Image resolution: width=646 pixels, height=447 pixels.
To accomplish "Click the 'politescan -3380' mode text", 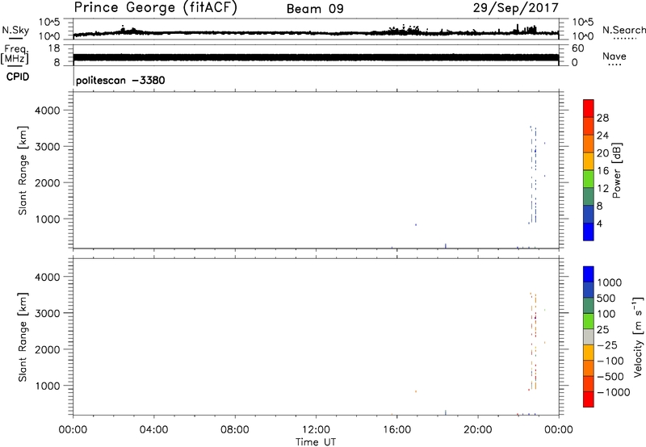I will tap(120, 80).
